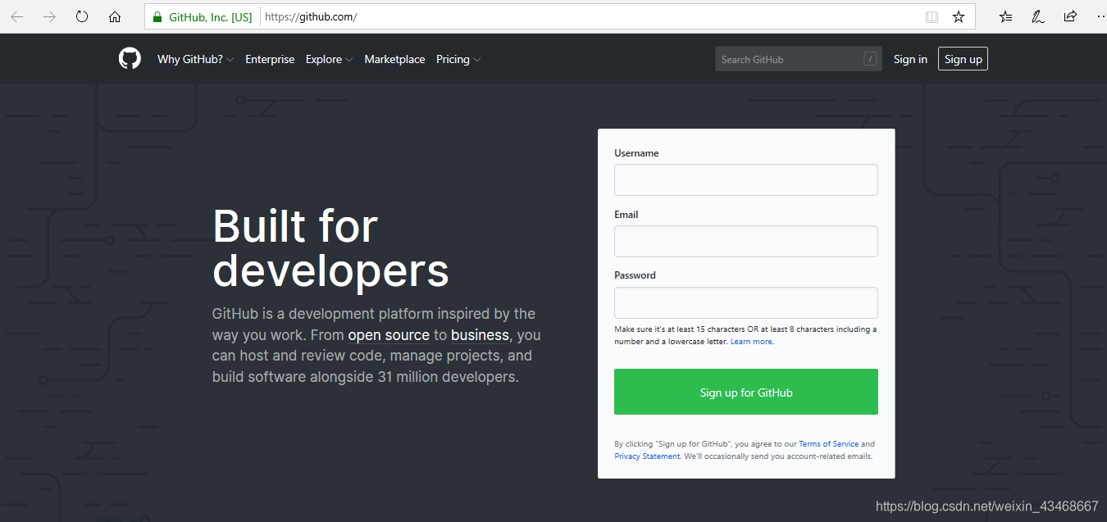
Task: Open the favorites hub icon
Action: [x=1006, y=16]
